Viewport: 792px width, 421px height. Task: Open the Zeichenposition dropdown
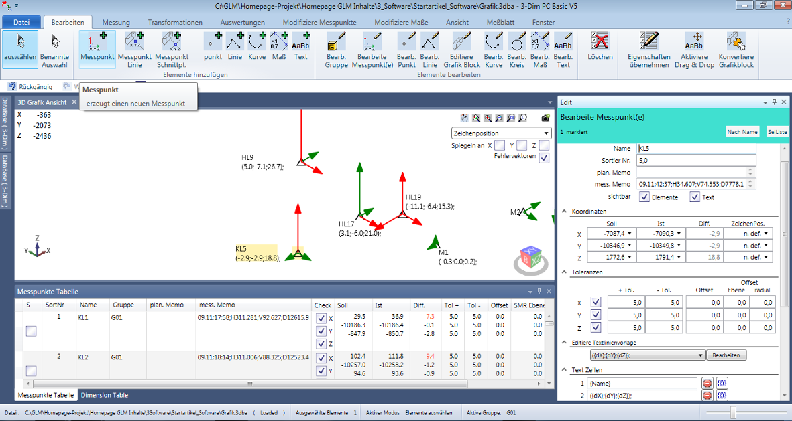[501, 133]
